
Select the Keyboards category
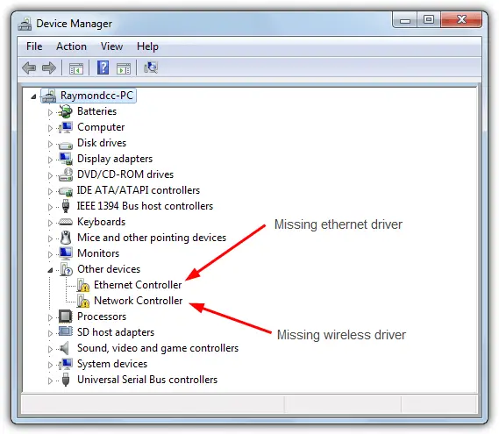(101, 222)
